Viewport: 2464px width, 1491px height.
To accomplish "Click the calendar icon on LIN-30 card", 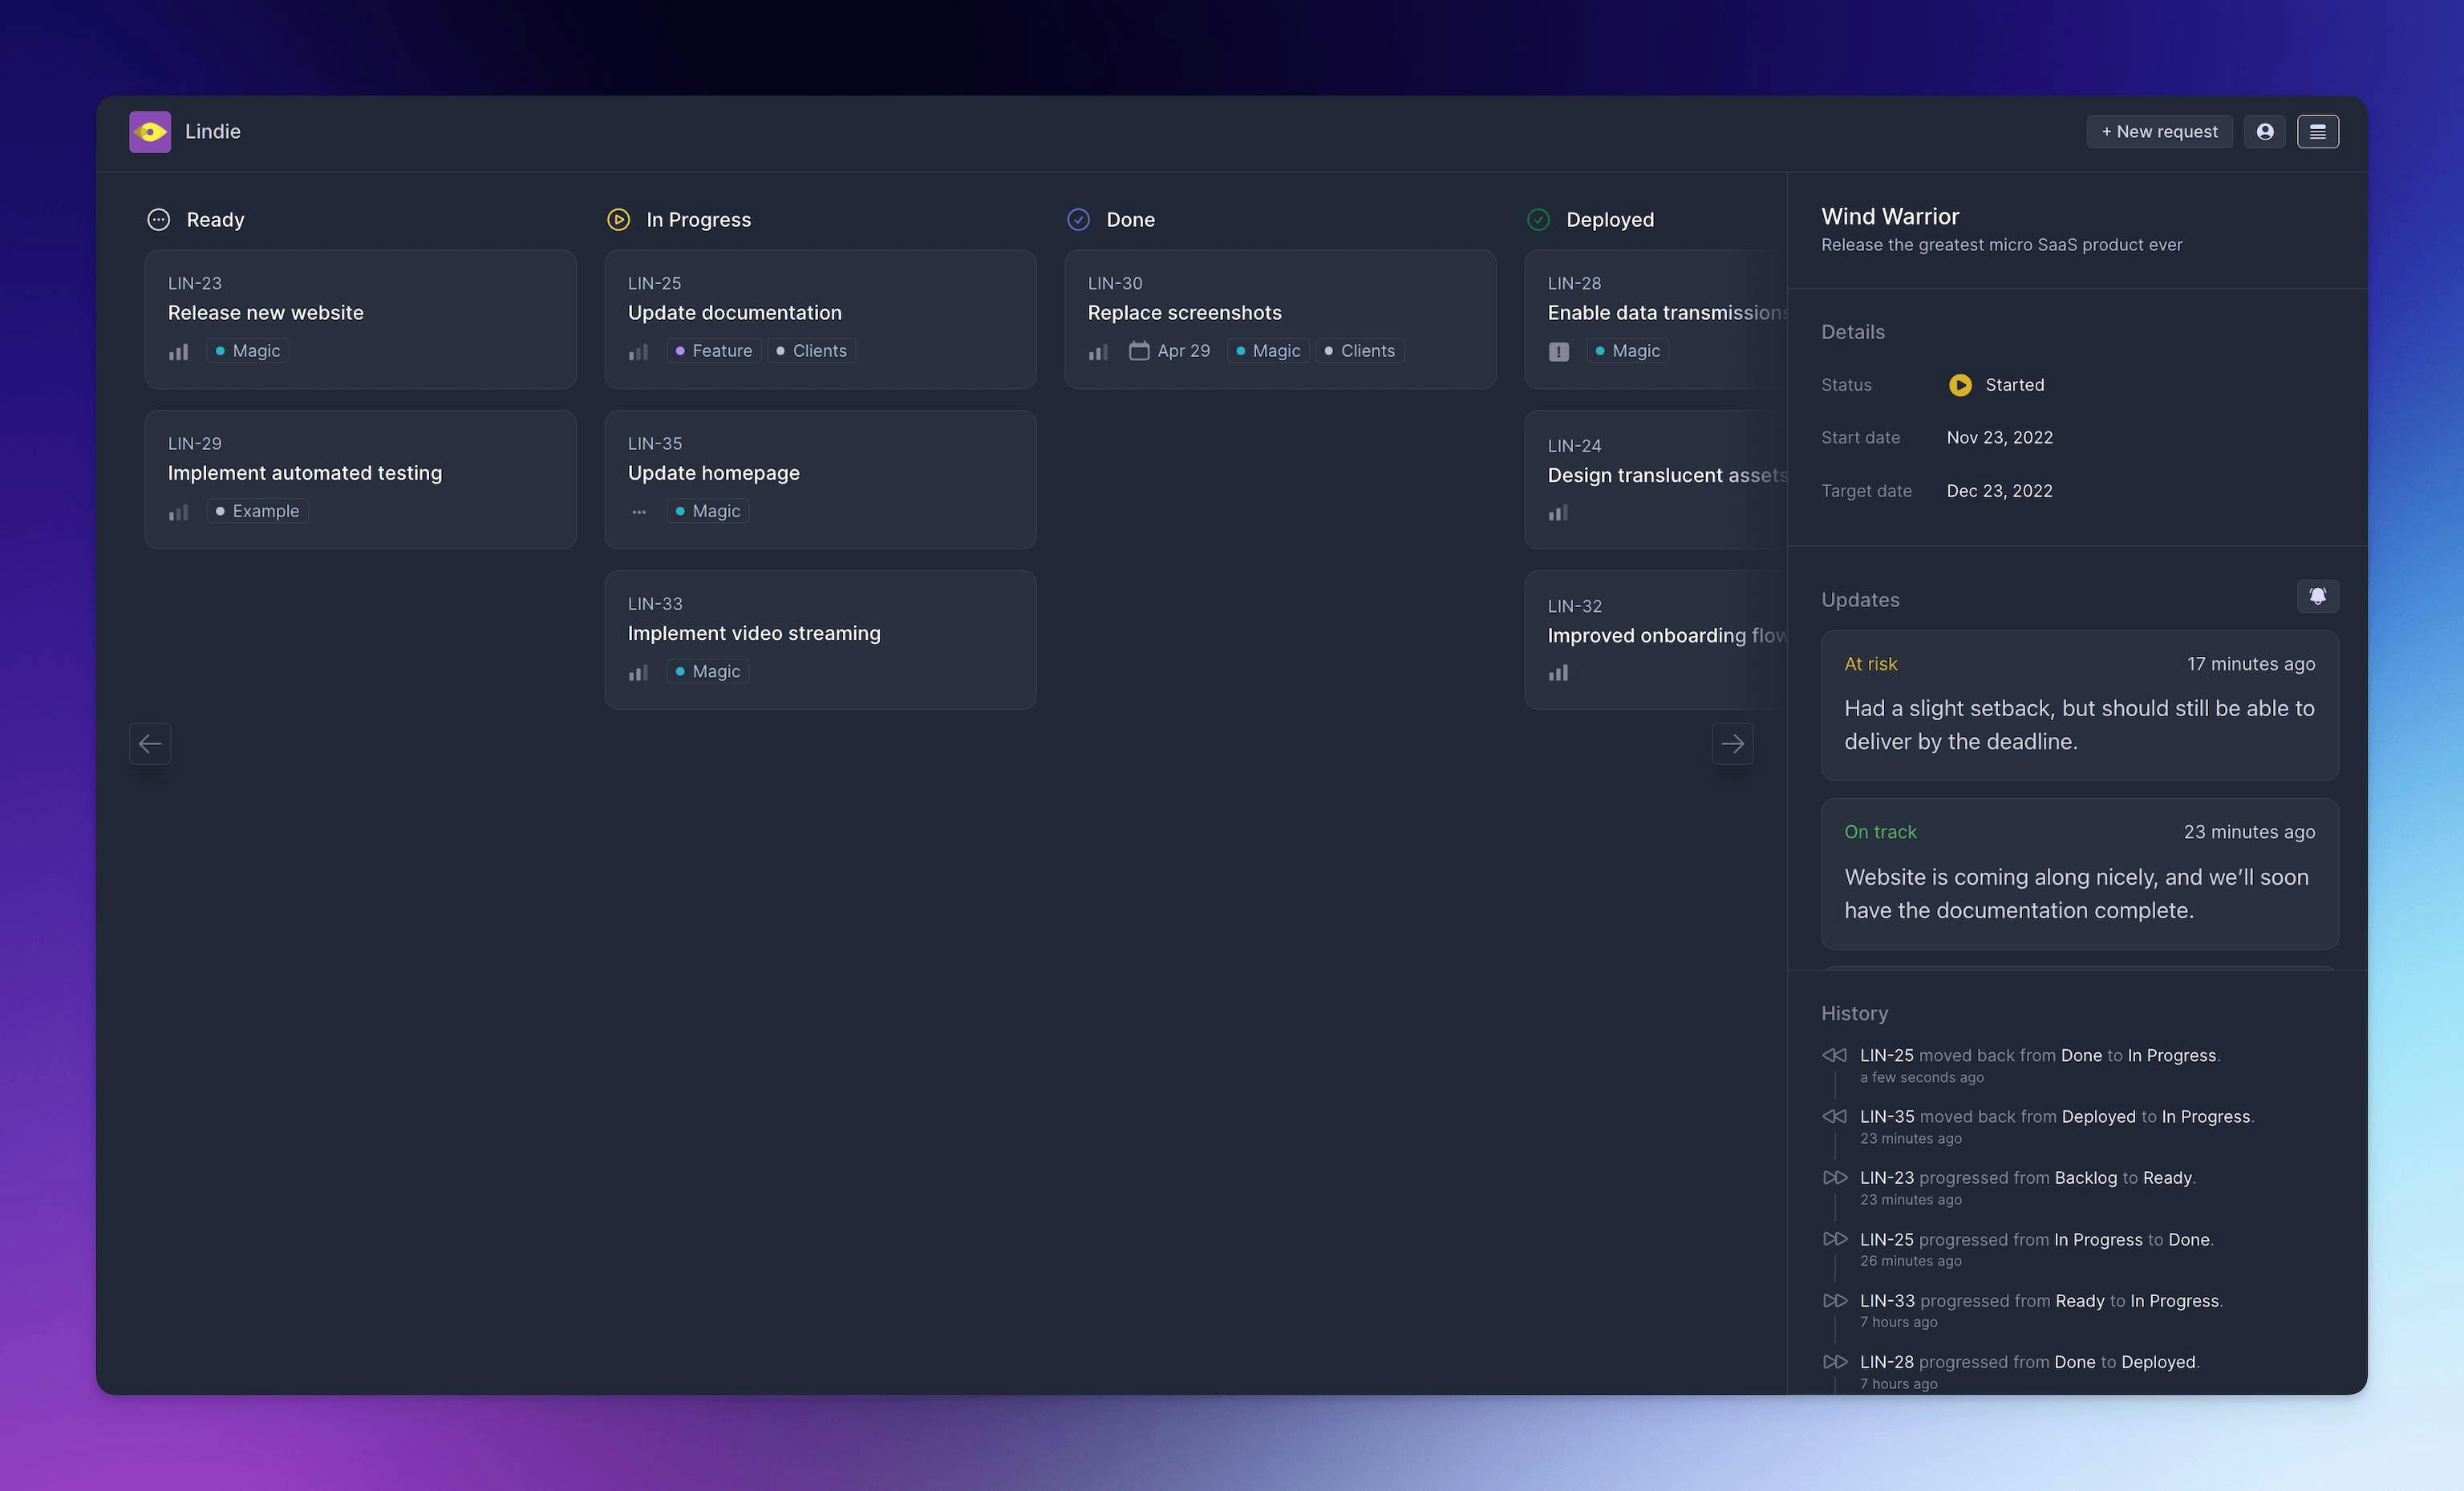I will click(1139, 351).
